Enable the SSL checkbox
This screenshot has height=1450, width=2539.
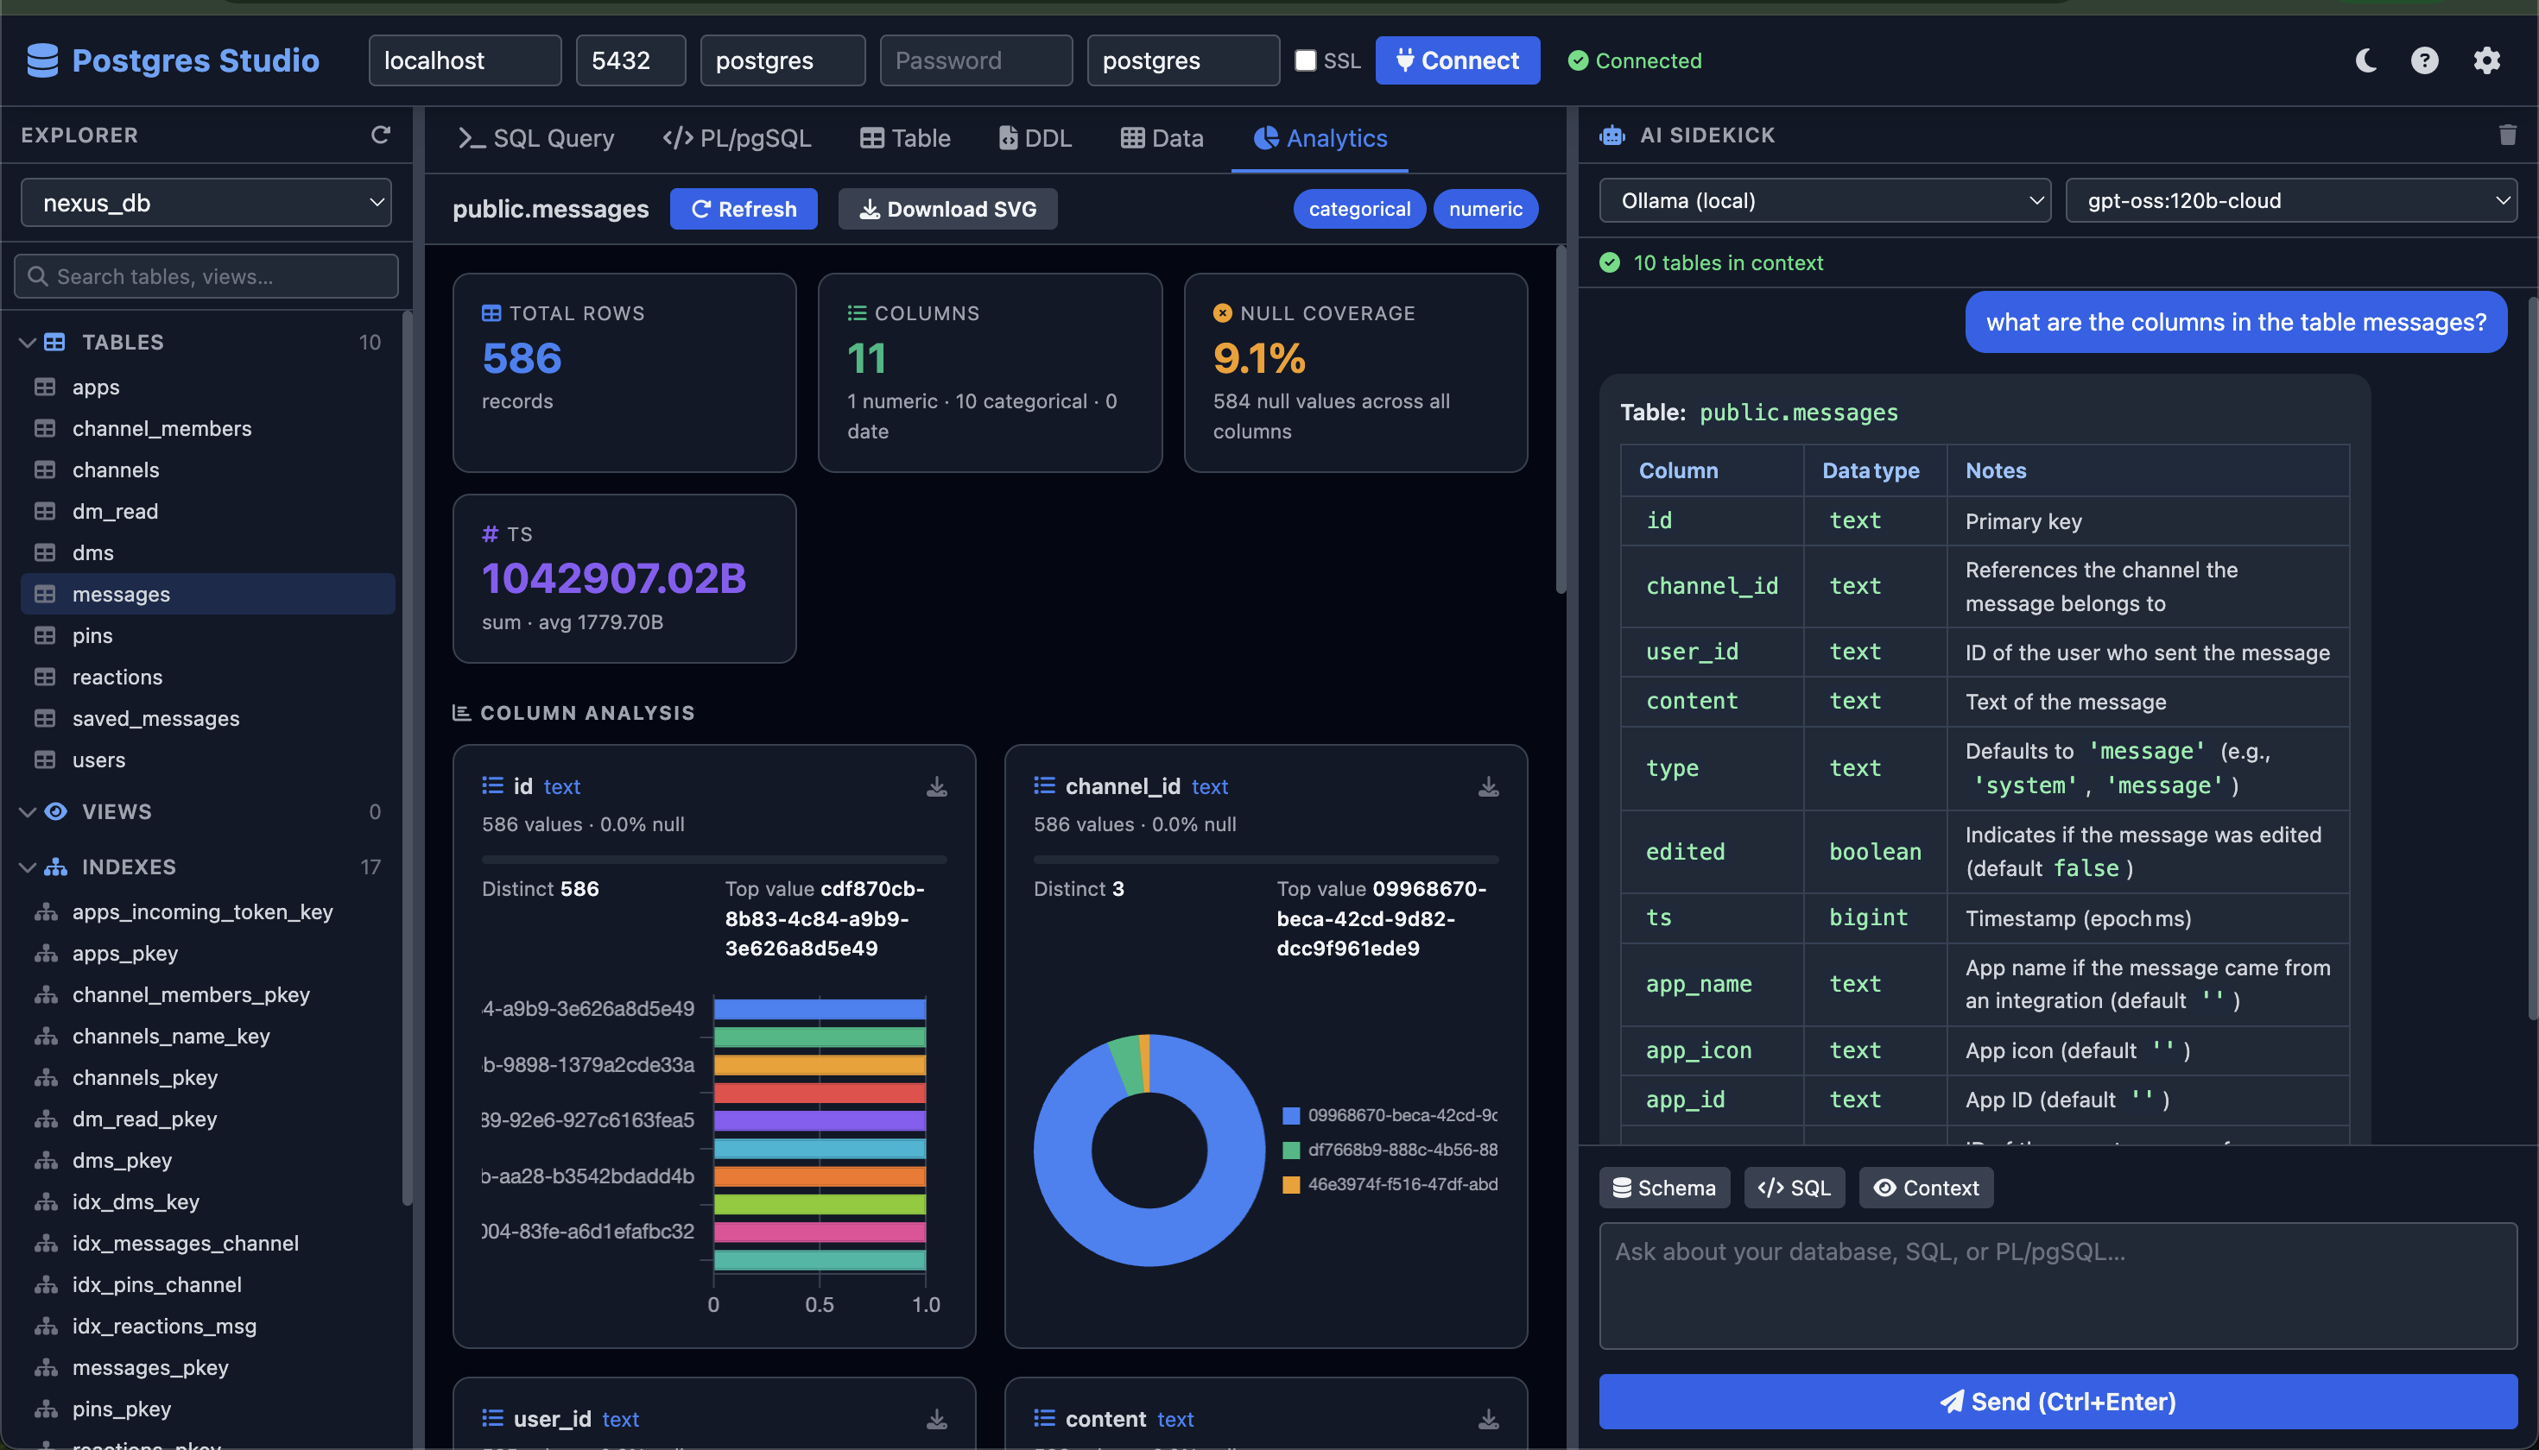point(1304,60)
